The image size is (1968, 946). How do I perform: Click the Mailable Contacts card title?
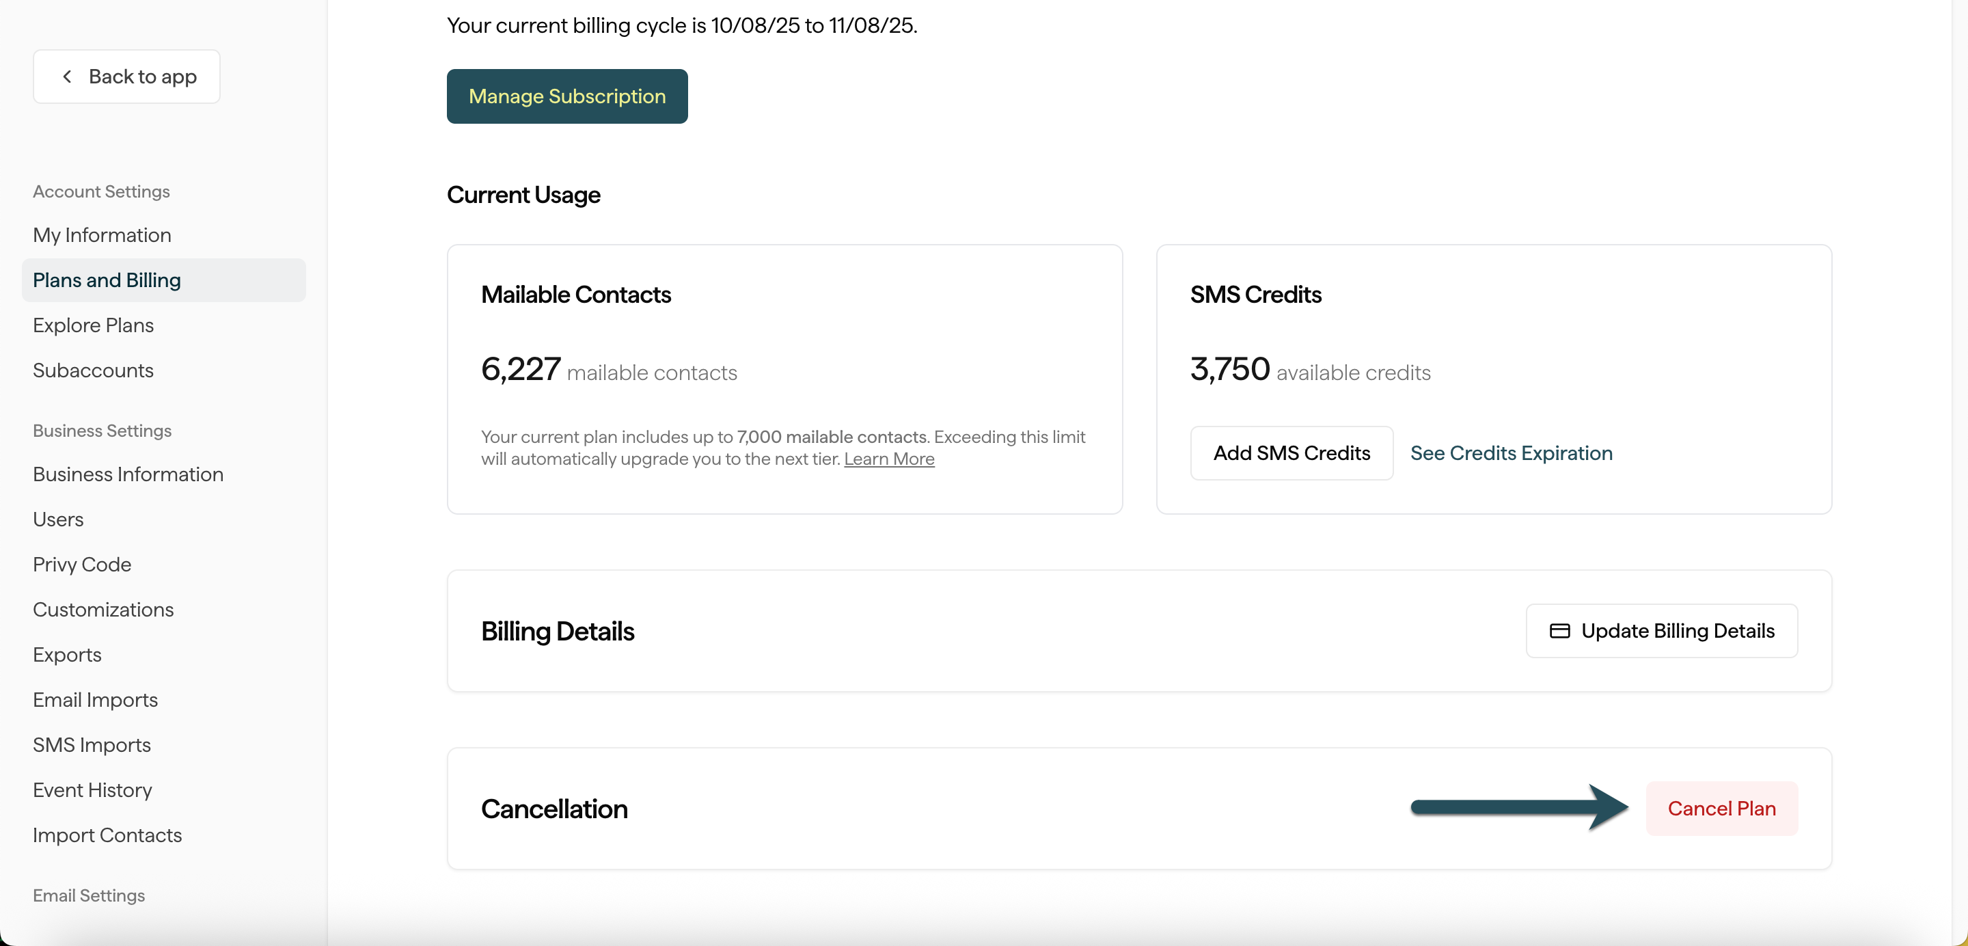tap(576, 295)
